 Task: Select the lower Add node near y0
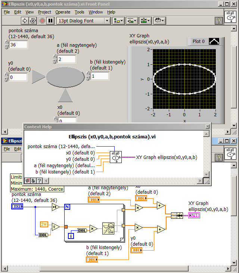point(161,229)
